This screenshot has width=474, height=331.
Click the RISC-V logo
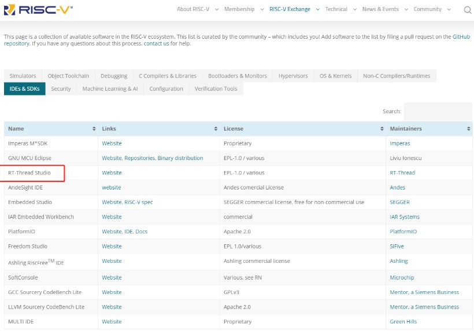tap(38, 10)
